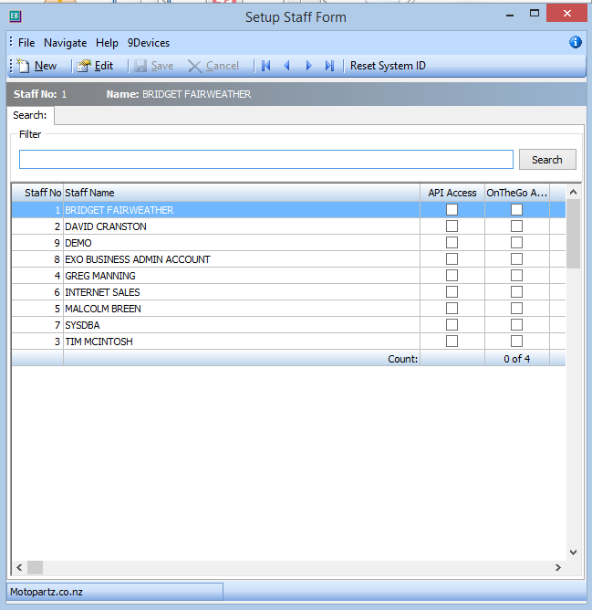Check OnTheGo for EXO BUSINESS ADMIN ACCOUNT
Screen dimensions: 592x610
516,258
